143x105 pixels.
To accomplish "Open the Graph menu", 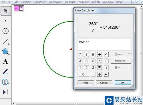I will [96, 2].
